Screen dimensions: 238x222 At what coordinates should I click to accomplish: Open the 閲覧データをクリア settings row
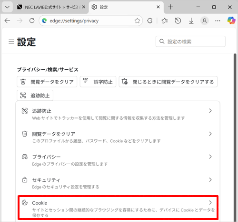tap(118, 137)
